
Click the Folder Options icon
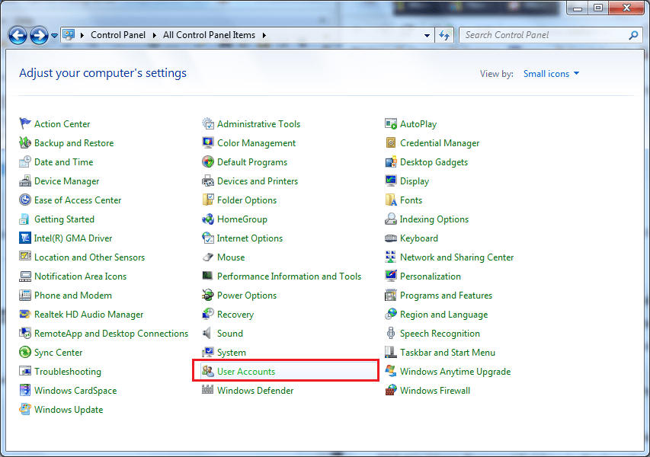coord(208,200)
